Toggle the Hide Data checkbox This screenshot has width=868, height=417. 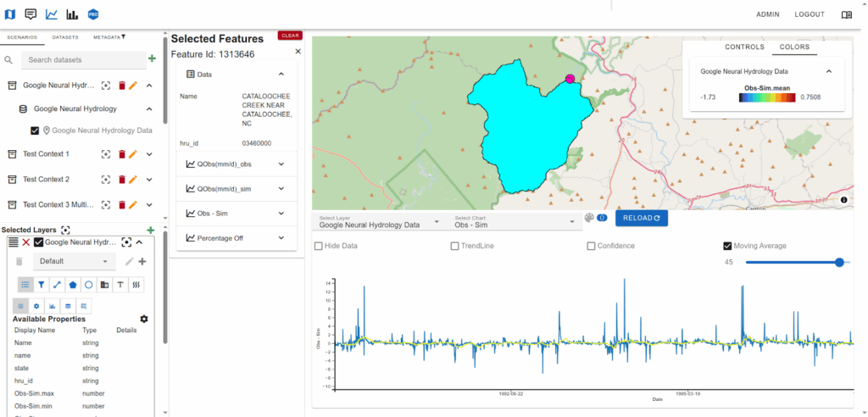319,246
